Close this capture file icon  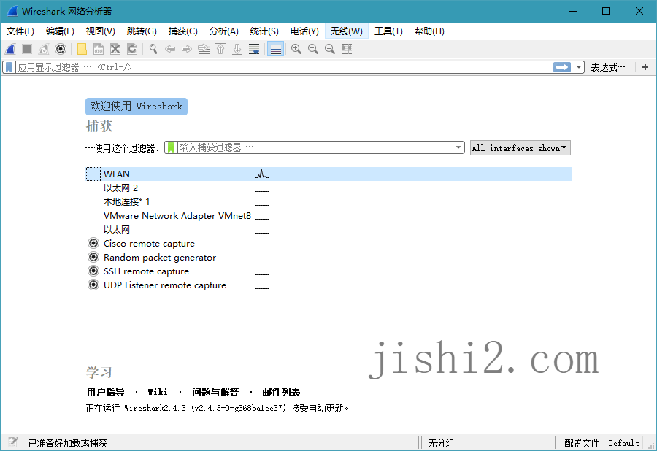click(115, 49)
